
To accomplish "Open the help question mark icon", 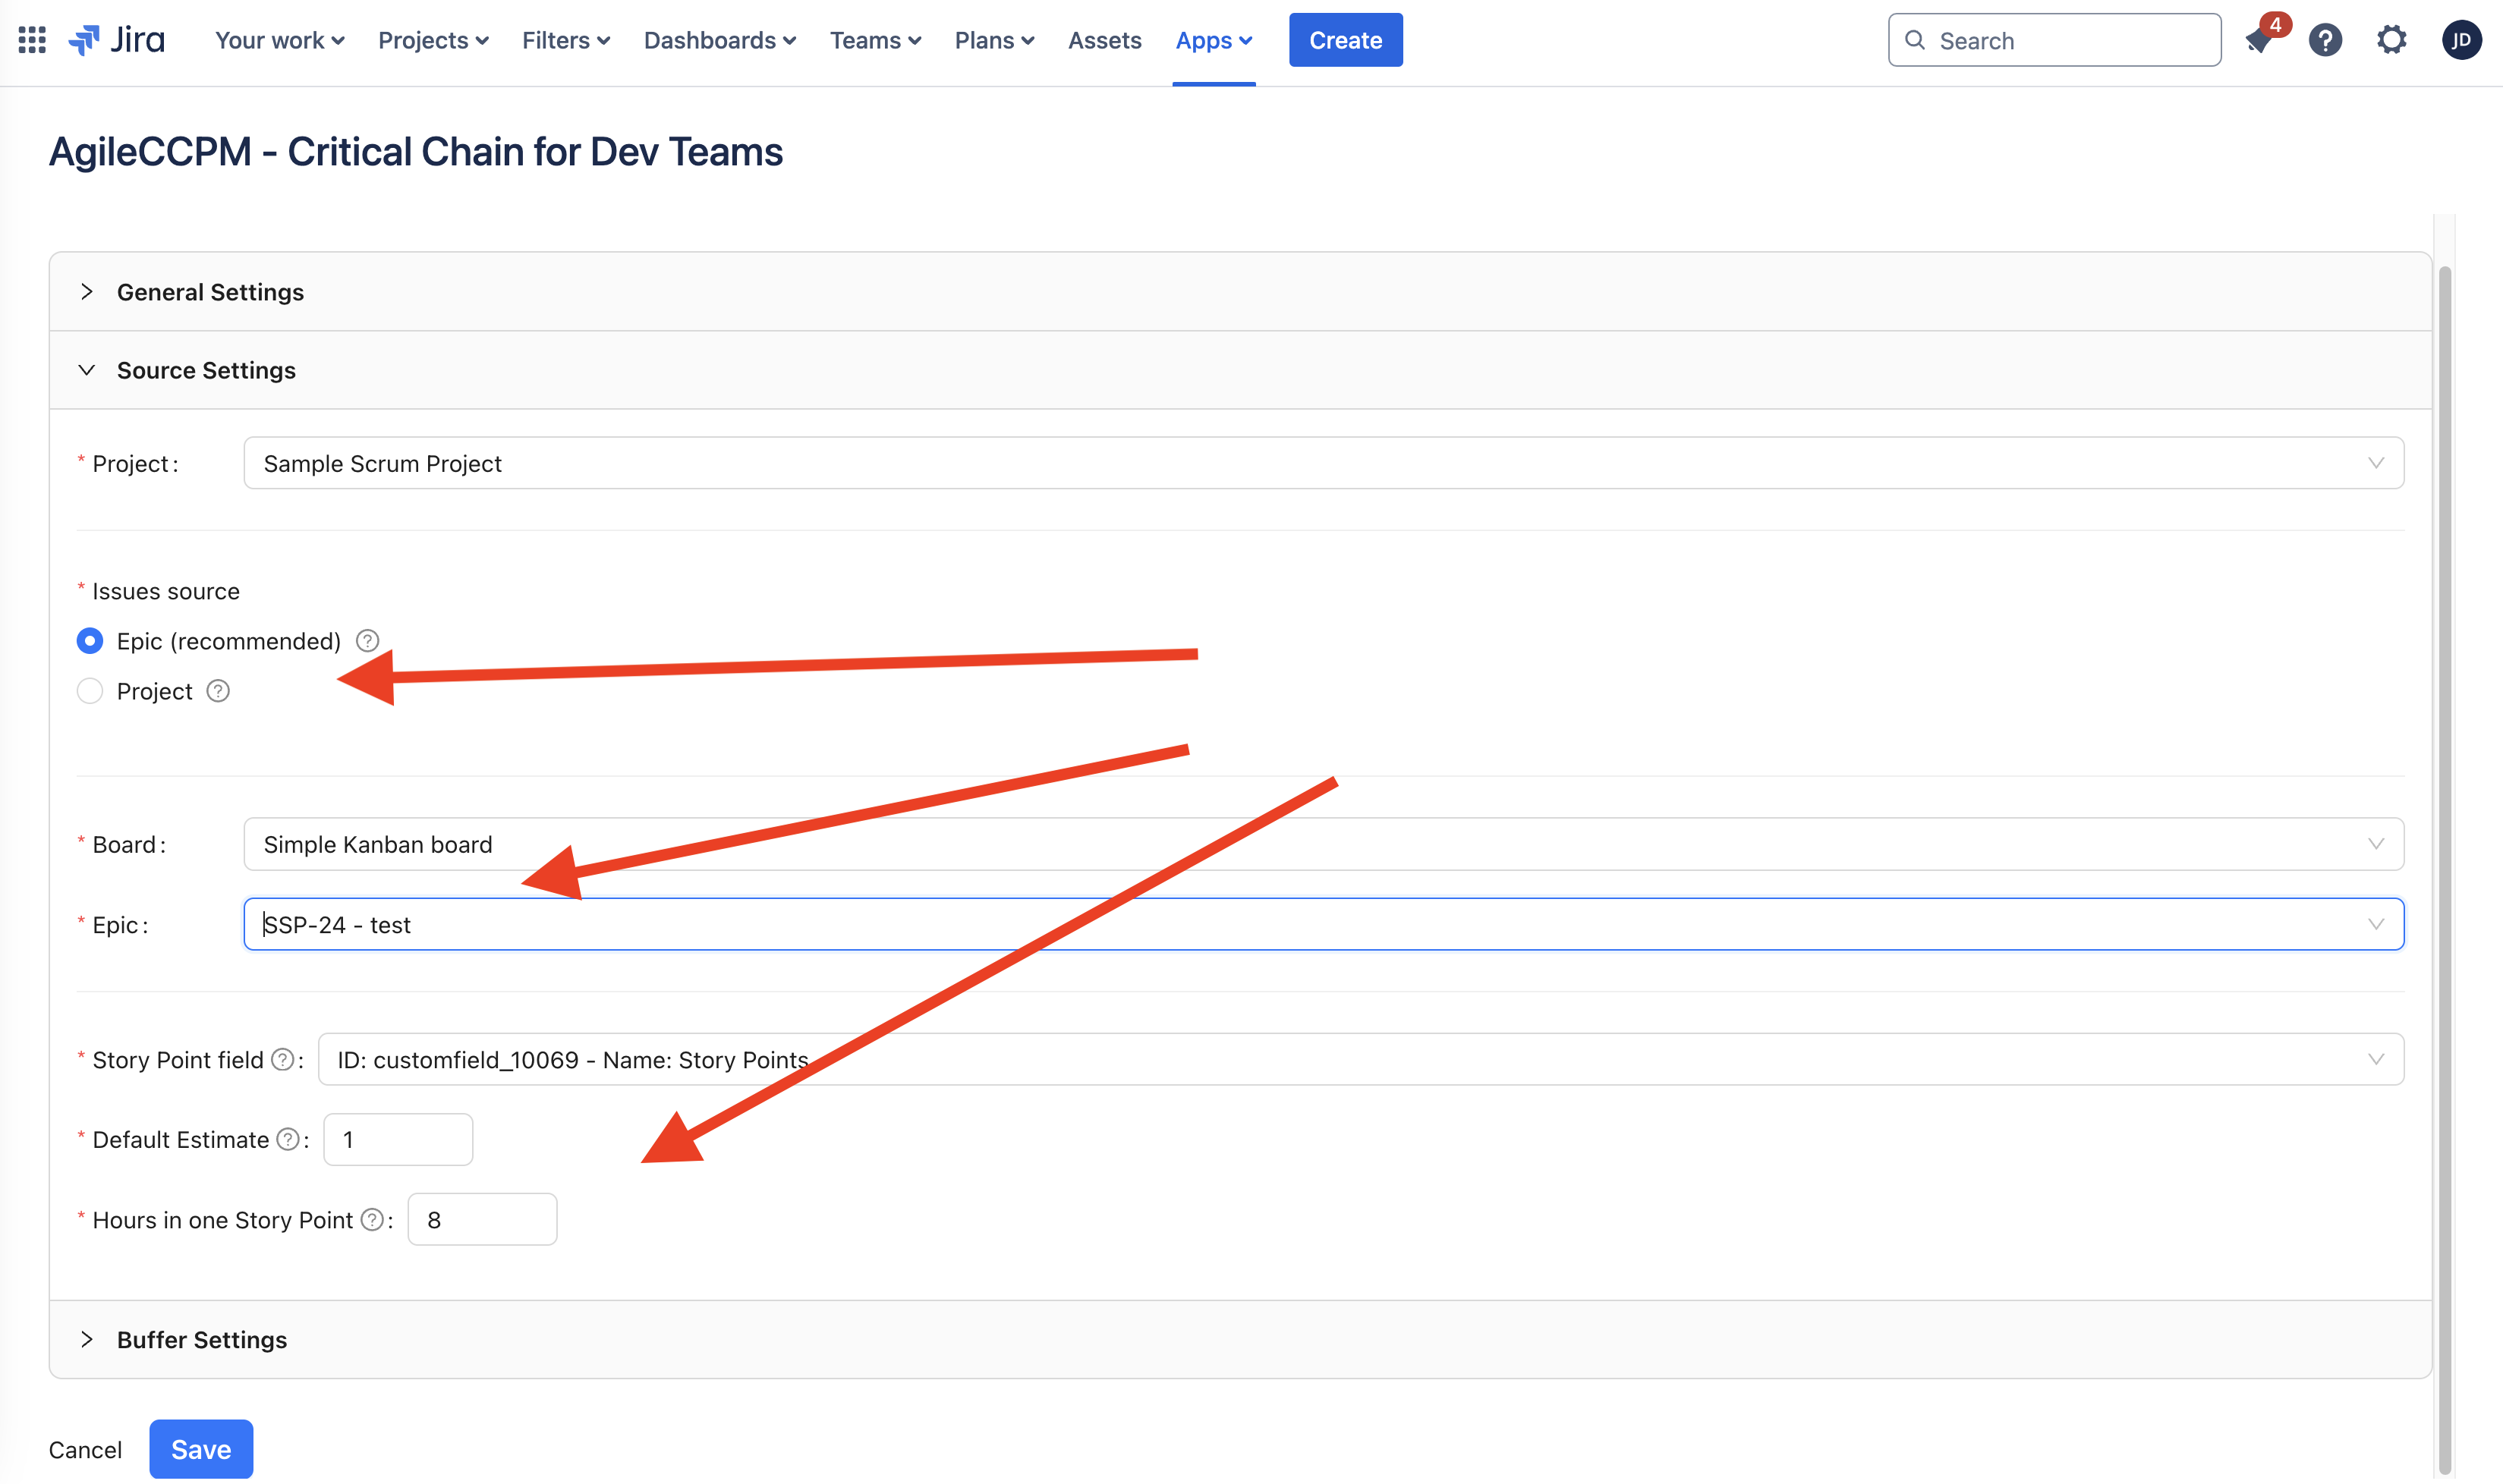I will pyautogui.click(x=2325, y=40).
